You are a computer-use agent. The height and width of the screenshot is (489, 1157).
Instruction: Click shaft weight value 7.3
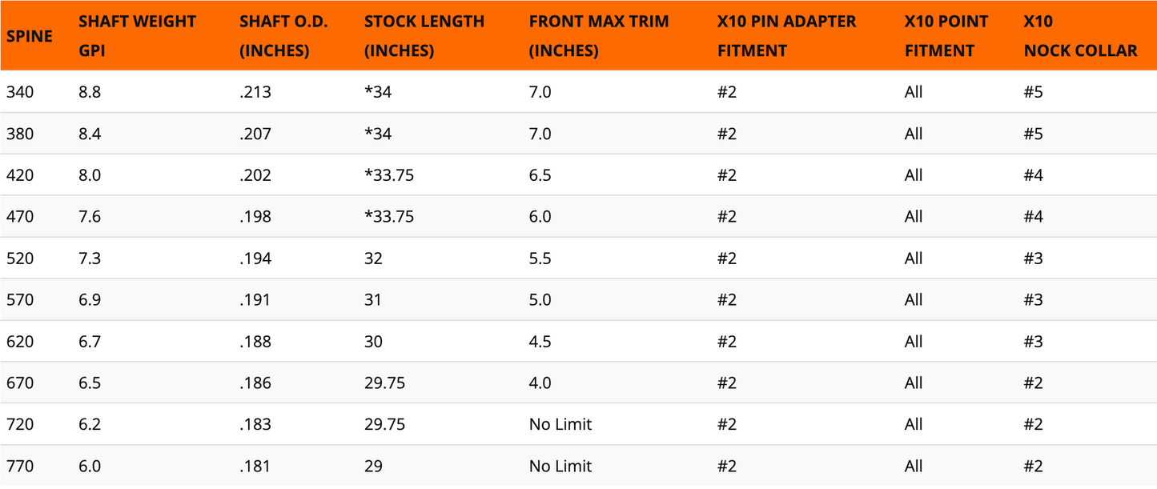(x=90, y=259)
